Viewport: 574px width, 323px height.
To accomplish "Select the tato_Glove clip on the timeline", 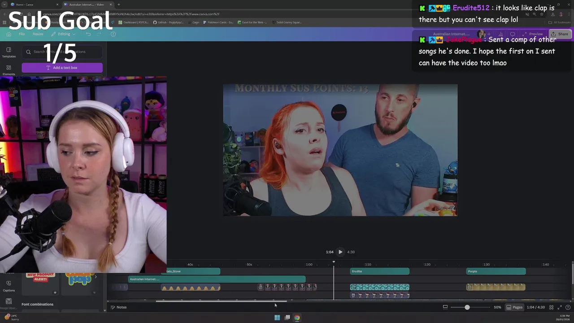I will [x=193, y=271].
